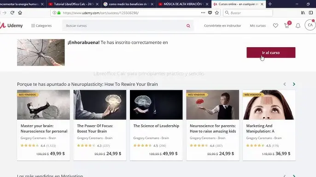
Task: Bookmark this page with star icon
Action: (217, 13)
